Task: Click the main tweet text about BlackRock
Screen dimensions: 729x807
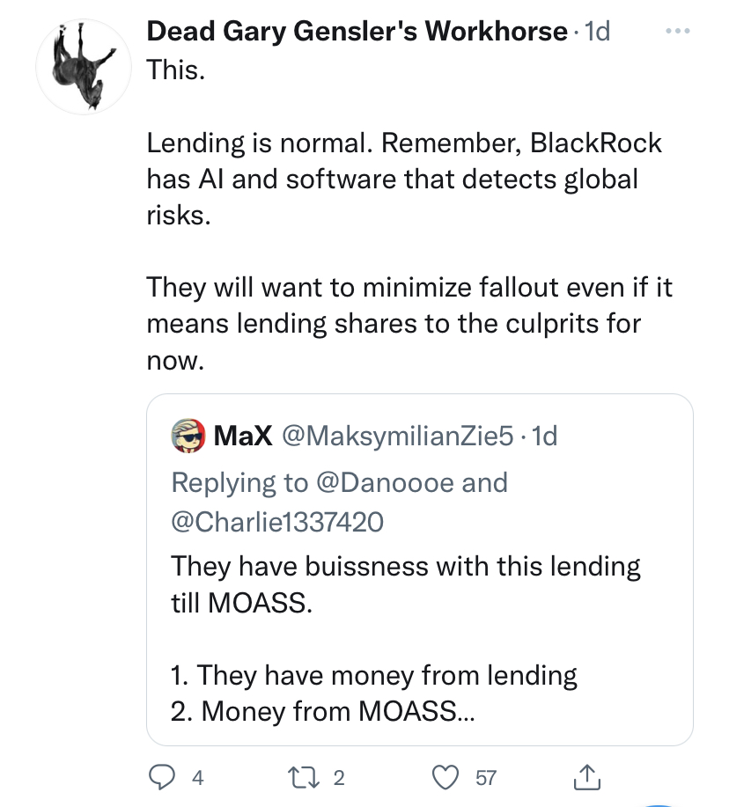Action: (x=403, y=180)
